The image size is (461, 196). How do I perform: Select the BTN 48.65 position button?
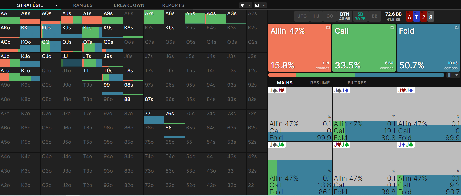click(x=345, y=16)
